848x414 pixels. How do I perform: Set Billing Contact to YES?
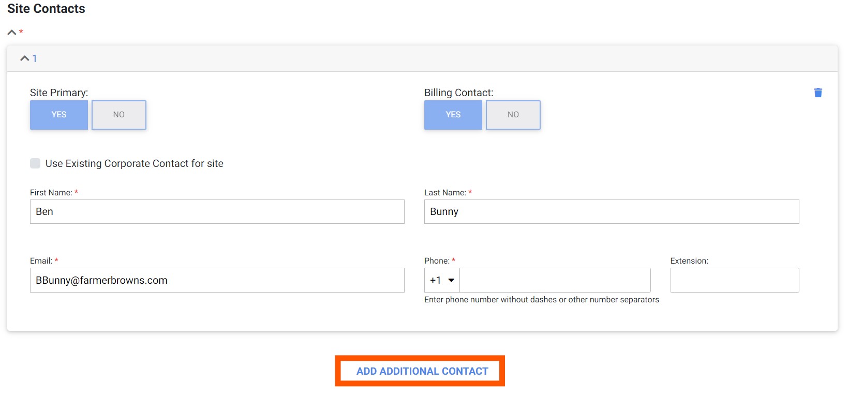click(x=453, y=115)
